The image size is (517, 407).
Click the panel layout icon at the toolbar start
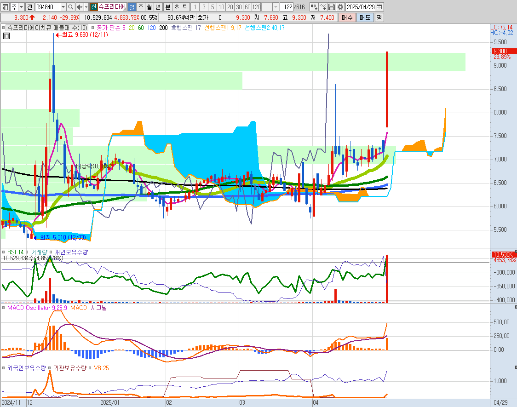5,7
